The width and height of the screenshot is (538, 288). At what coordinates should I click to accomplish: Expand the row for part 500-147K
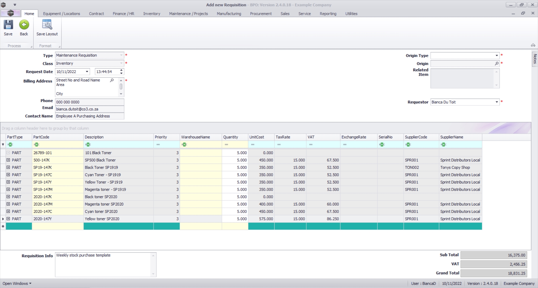(8, 160)
